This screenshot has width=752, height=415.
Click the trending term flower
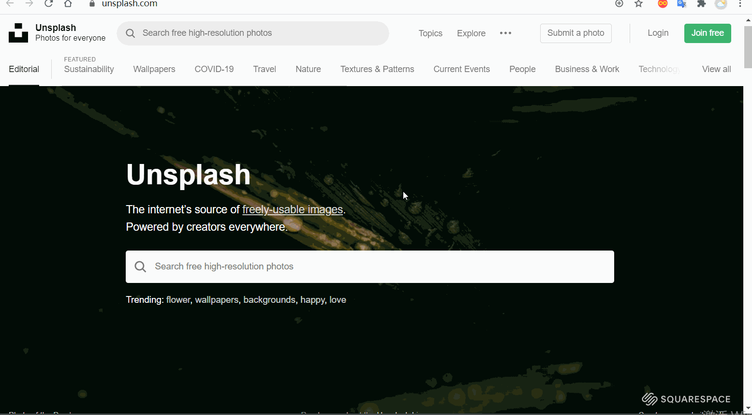coord(178,300)
